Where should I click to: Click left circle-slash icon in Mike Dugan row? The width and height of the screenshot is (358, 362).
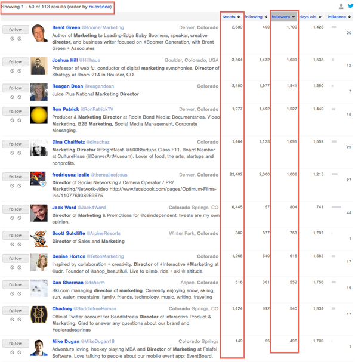click(12, 352)
